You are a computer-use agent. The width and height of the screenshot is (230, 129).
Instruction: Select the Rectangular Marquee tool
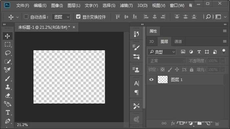(8, 44)
